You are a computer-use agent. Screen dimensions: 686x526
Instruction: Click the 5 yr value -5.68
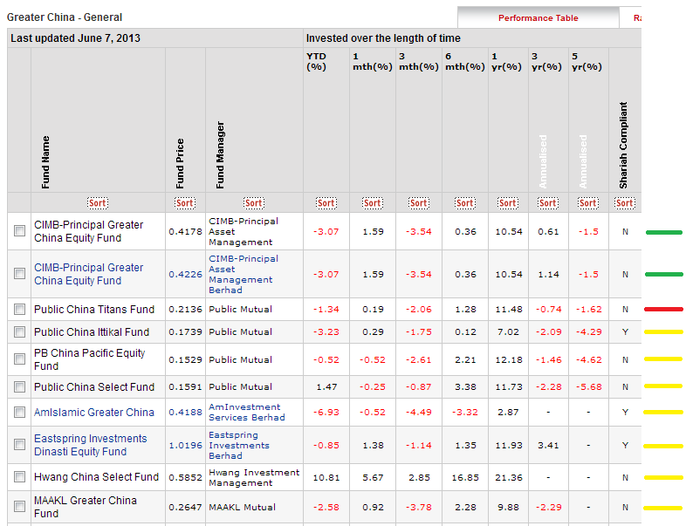pos(588,387)
